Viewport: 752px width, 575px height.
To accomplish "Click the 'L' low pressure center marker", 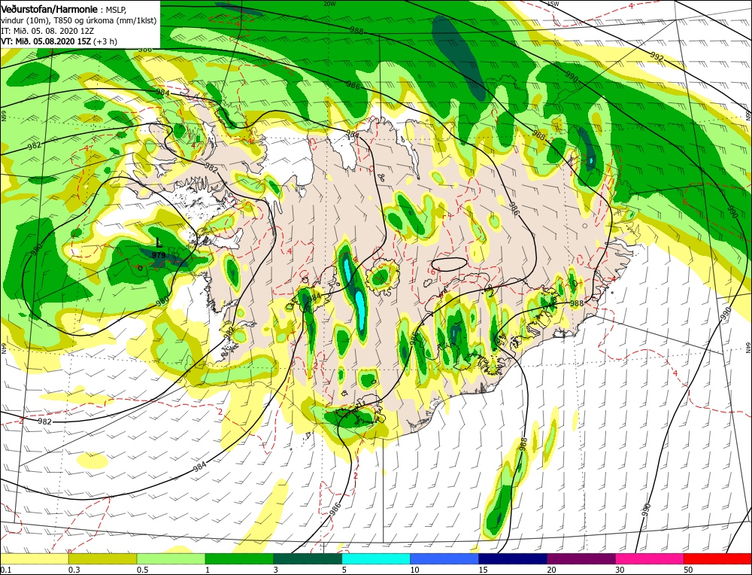I will coord(159,245).
